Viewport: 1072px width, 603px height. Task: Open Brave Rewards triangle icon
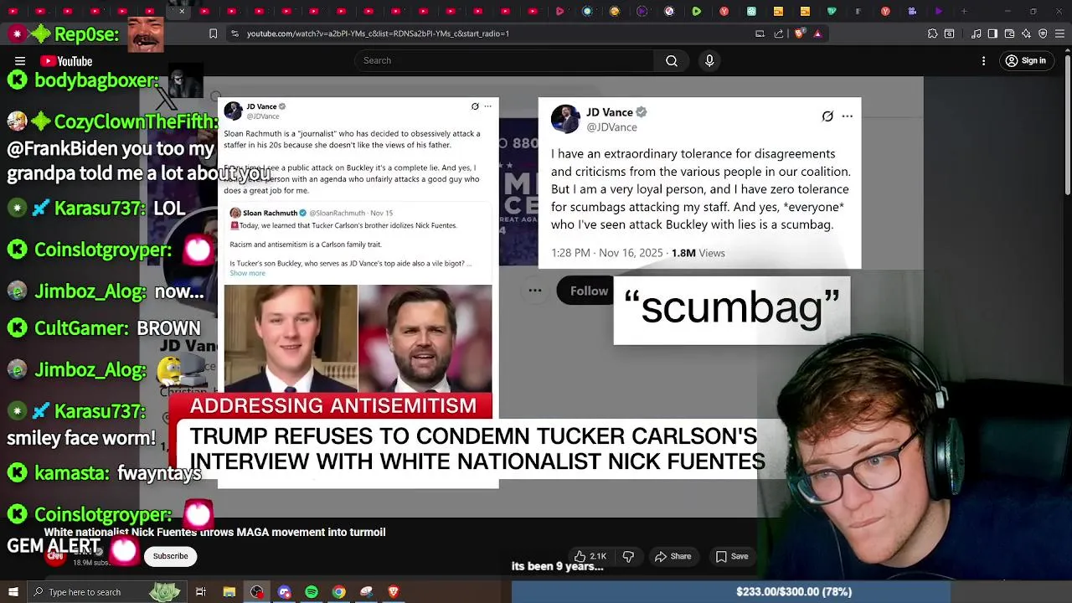817,33
